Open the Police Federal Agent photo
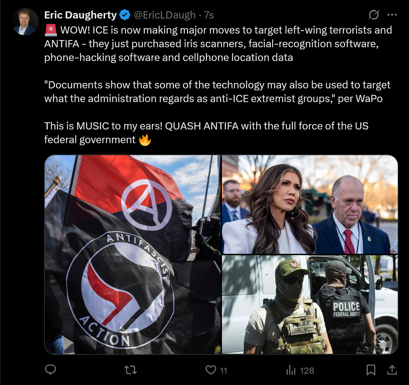The width and height of the screenshot is (409, 385). [310, 305]
